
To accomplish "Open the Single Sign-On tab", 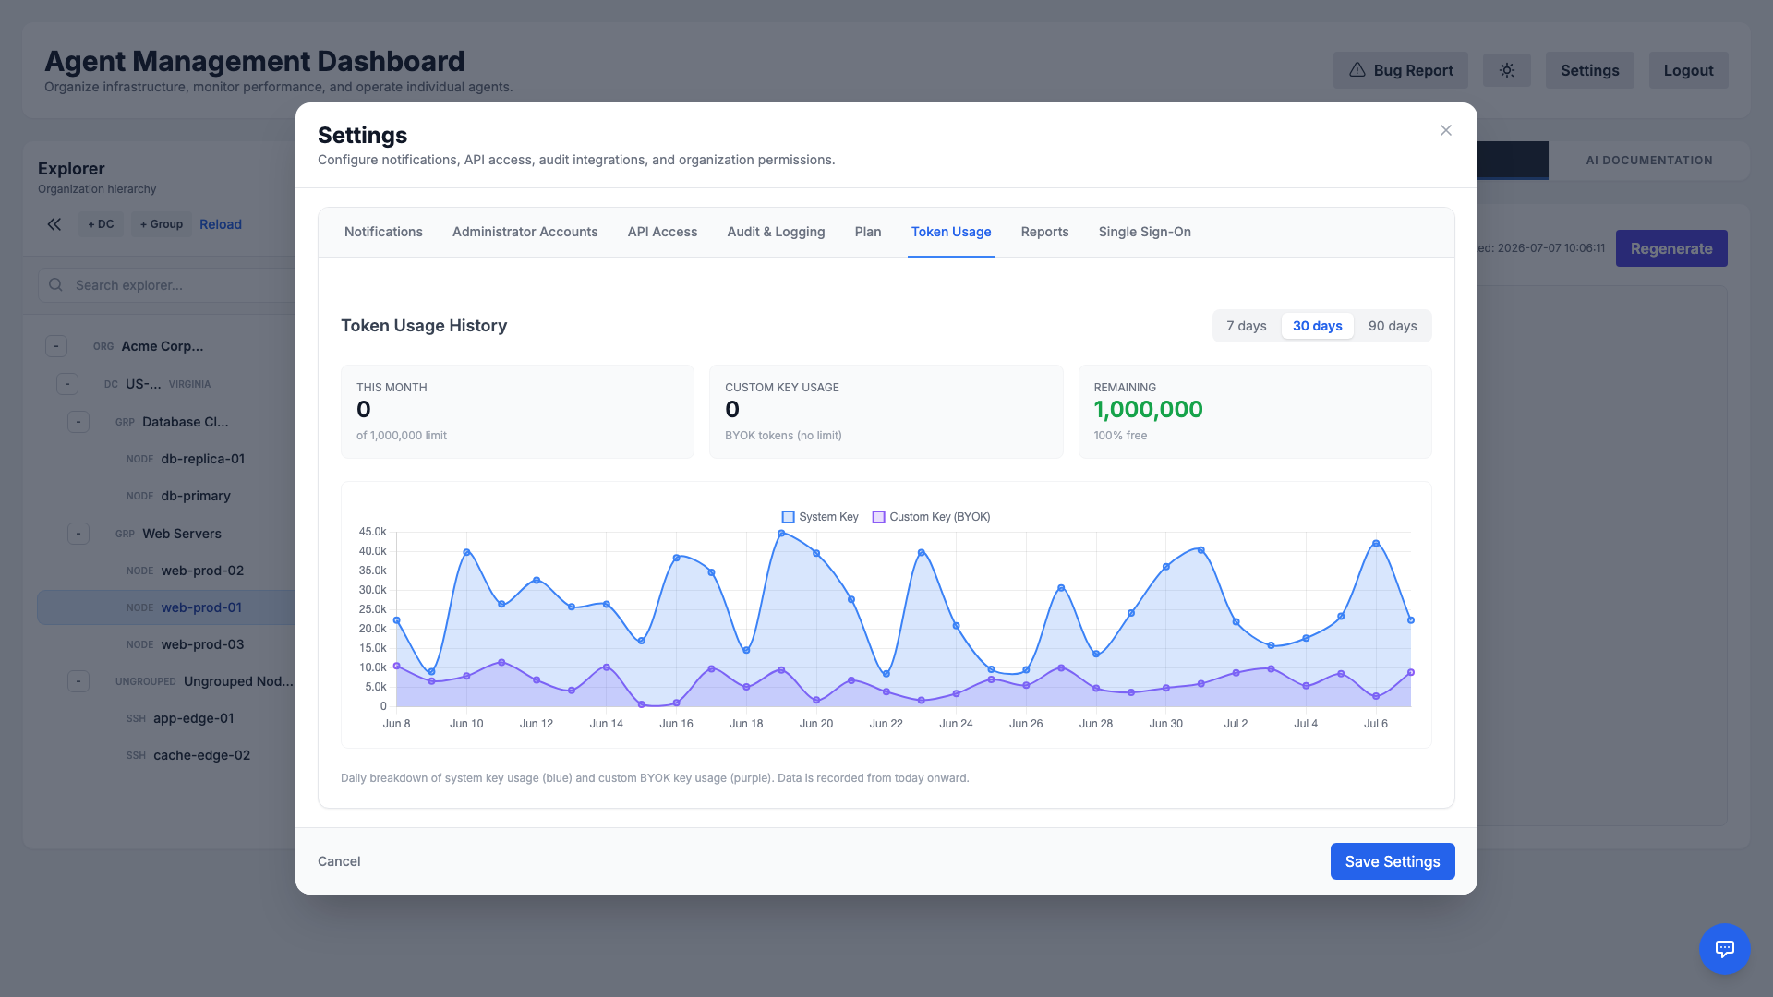I will [1145, 232].
